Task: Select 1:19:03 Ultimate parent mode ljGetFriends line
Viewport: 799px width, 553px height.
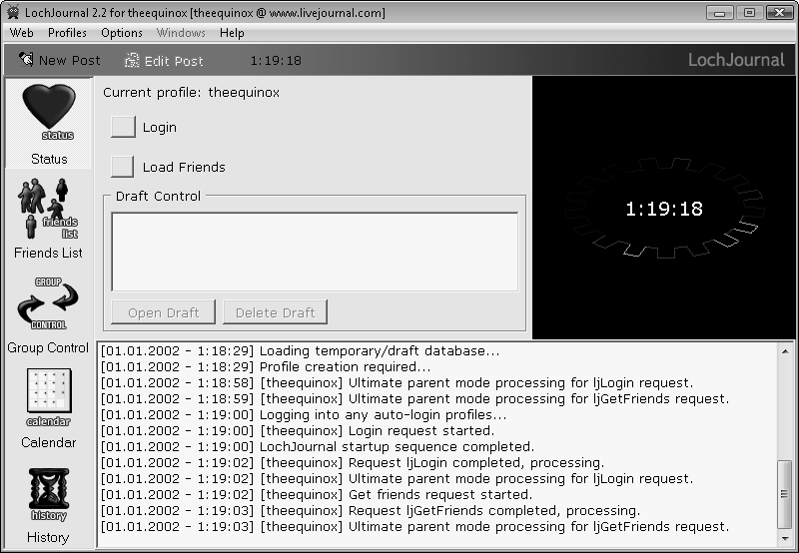Action: [x=414, y=526]
